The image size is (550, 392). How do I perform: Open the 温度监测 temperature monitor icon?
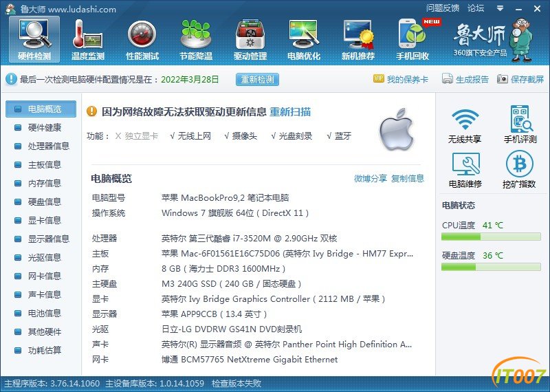pos(88,40)
